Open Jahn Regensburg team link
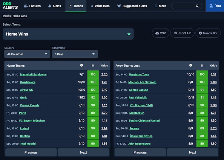Image resolution: width=224 pixels, height=160 pixels. click(139, 144)
